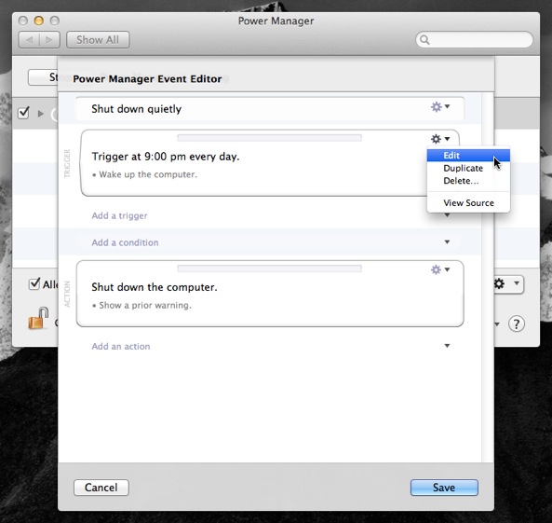Open the Add a condition dropdown arrow
Screen dimensions: 552x523
tap(447, 242)
